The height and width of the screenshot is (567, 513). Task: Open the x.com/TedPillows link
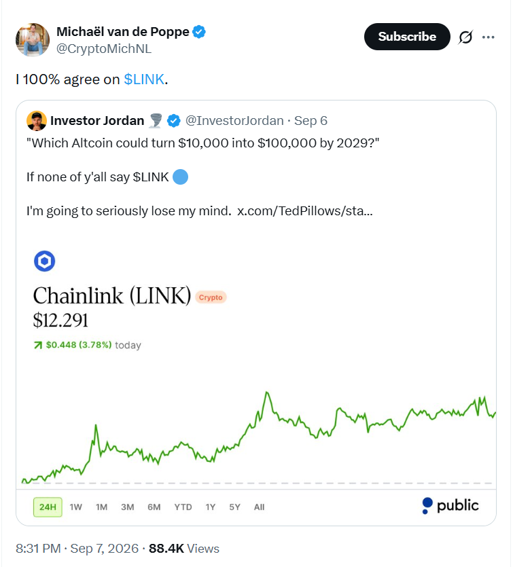[304, 211]
